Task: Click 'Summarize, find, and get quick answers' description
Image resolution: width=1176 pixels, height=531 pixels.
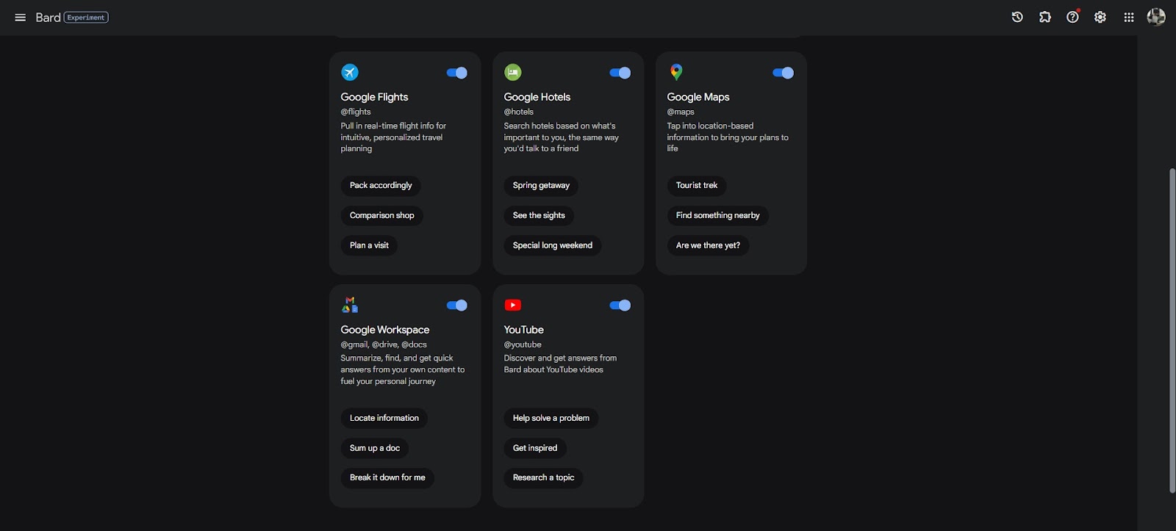Action: (x=403, y=369)
